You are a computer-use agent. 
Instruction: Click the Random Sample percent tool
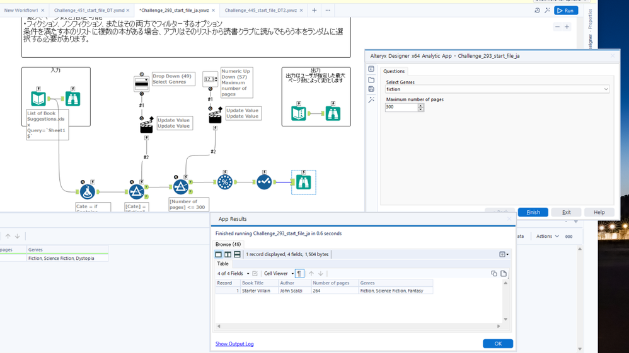(x=224, y=182)
